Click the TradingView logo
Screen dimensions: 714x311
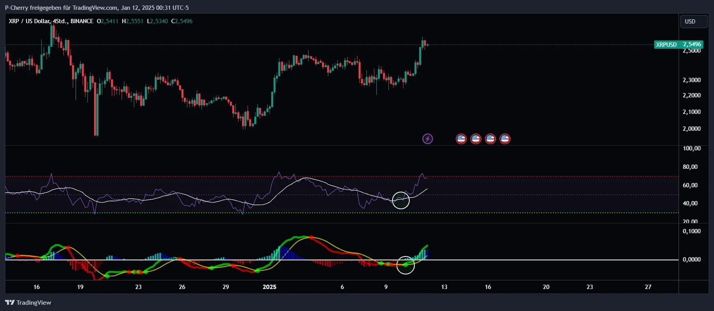tap(28, 302)
